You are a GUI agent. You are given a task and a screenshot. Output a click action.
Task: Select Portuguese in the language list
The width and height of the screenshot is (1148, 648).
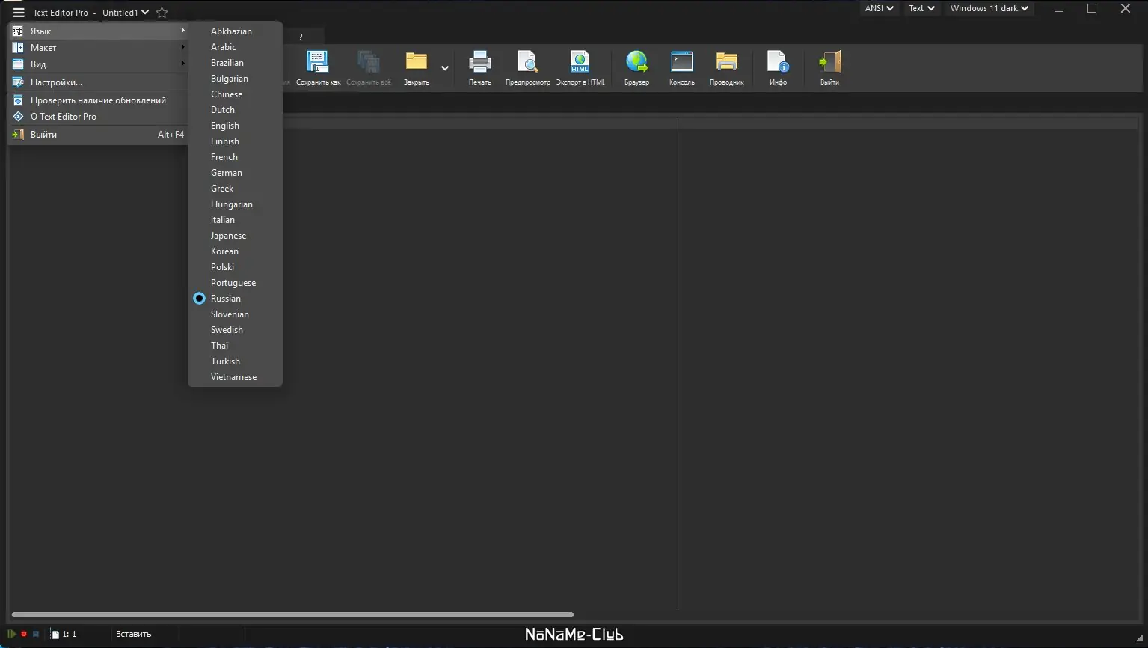[235, 283]
